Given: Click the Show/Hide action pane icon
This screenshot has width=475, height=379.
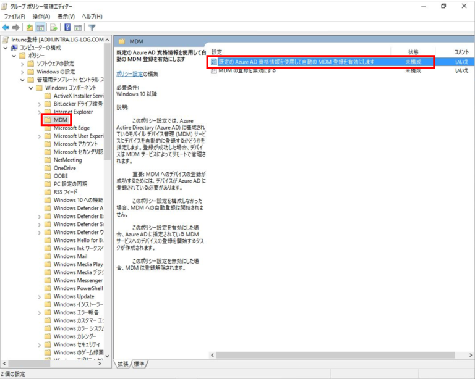Looking at the screenshot, I should click(x=78, y=28).
